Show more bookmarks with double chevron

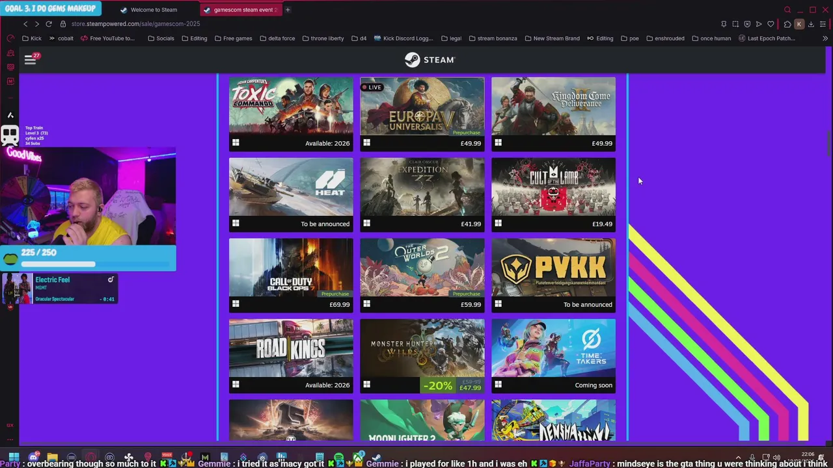(x=825, y=38)
